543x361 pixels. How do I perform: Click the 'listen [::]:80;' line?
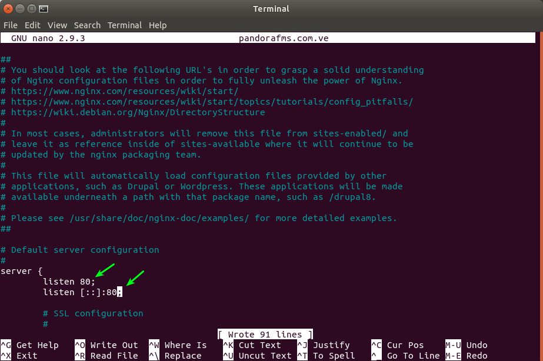pos(82,292)
